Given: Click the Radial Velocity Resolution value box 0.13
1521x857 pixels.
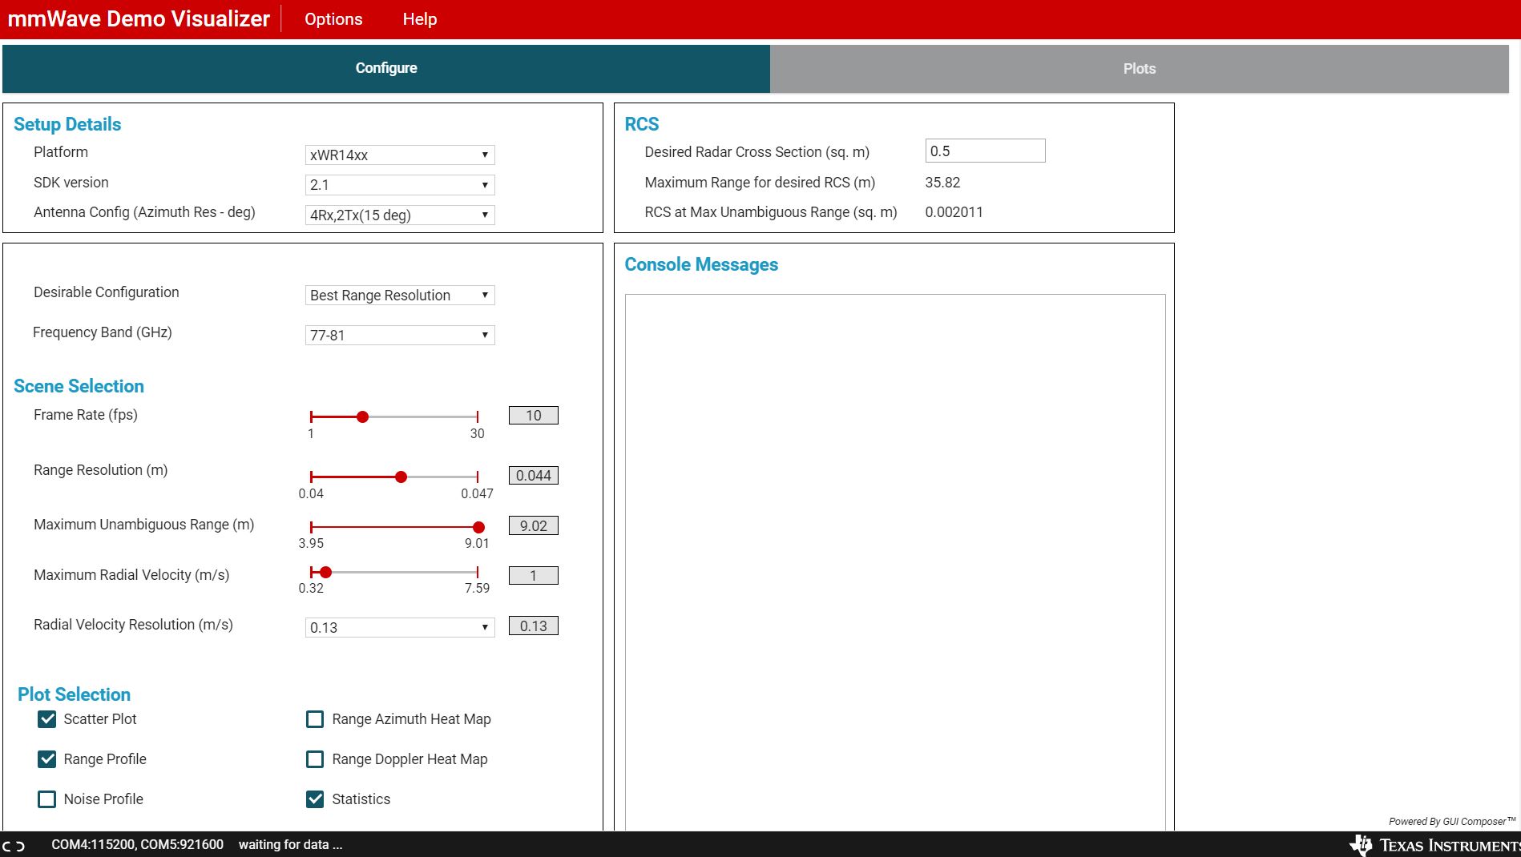Looking at the screenshot, I should (x=534, y=626).
